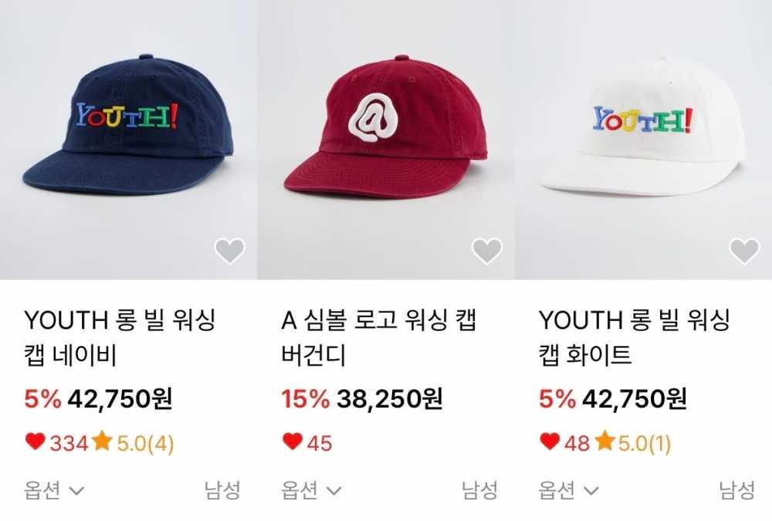Expand 옵션 dropdown under navy cap
Screen dimensions: 772x521
coord(54,490)
